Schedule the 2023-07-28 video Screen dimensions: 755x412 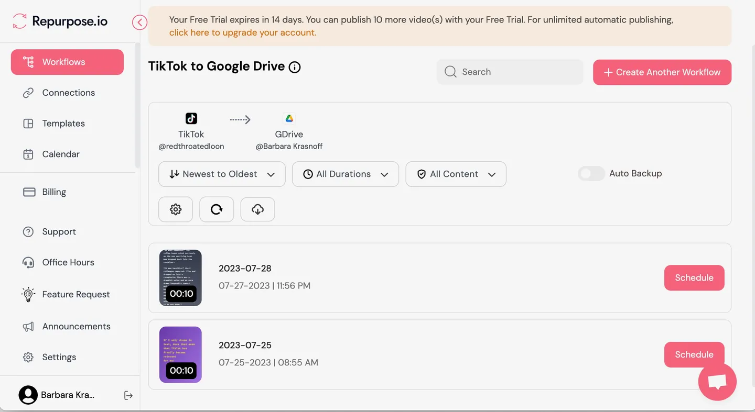(x=694, y=277)
